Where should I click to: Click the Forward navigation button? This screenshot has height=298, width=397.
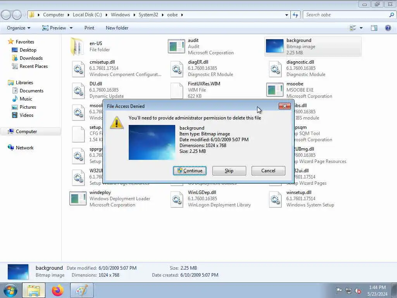coord(17,15)
